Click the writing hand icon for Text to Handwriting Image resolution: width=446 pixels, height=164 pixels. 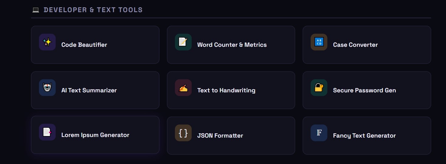(183, 88)
